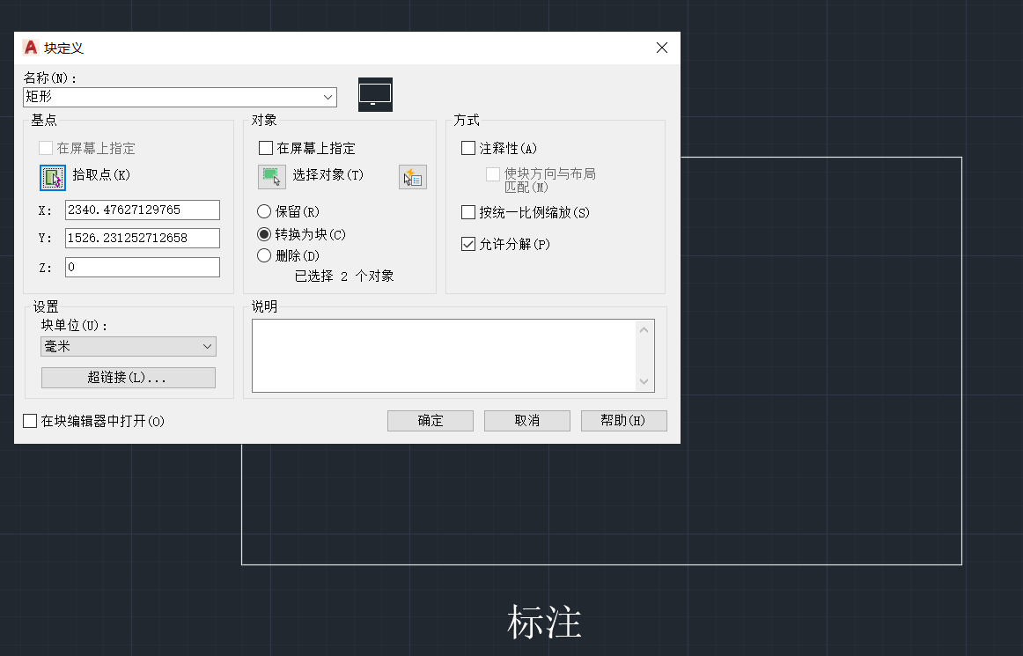Select the 删除 delete radio button
Image resolution: width=1023 pixels, height=656 pixels.
(264, 255)
